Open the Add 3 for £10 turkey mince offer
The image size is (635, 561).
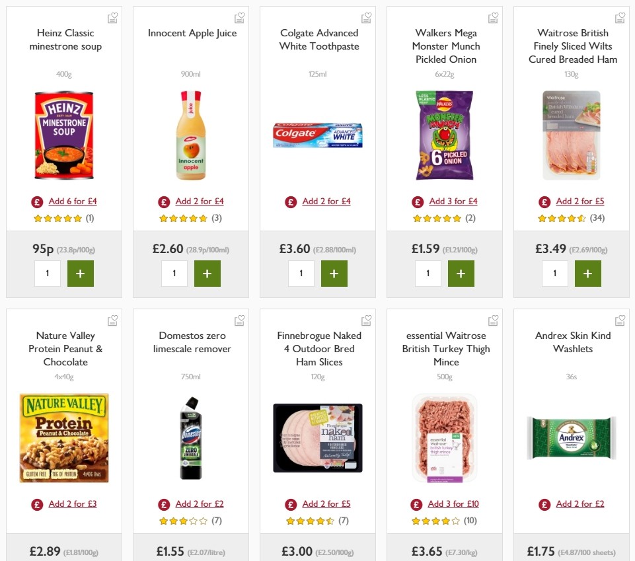453,504
